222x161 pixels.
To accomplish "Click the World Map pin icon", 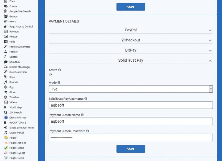I will point(5,107).
